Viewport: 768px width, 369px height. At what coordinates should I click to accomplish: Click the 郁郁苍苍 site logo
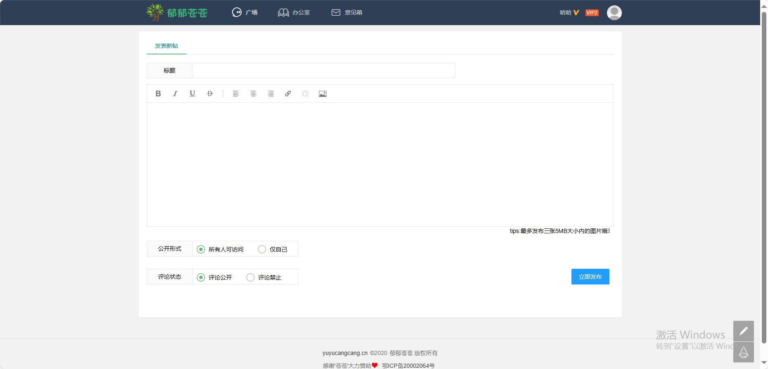tap(177, 12)
